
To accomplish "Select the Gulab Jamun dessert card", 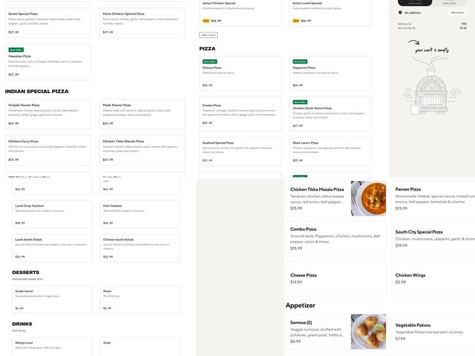I will coord(52,300).
